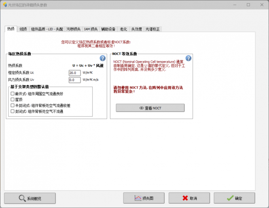Viewport: 269px width, 208px height.
Task: Check 敞开式: 组件周围空气流通良好 option
Action: 13,94
